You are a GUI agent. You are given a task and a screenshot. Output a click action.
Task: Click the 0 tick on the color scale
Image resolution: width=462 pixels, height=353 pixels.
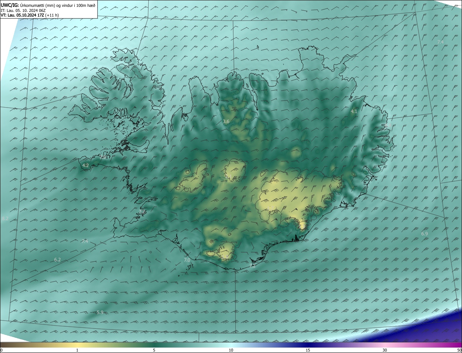click(x=1, y=350)
